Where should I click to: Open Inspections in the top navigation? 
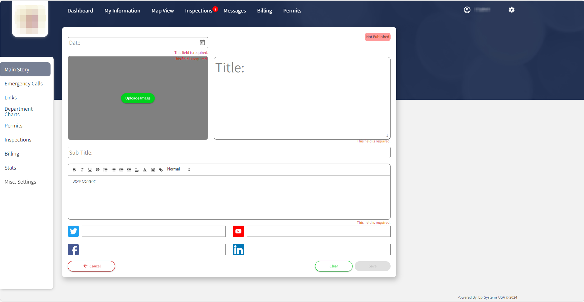pos(198,11)
